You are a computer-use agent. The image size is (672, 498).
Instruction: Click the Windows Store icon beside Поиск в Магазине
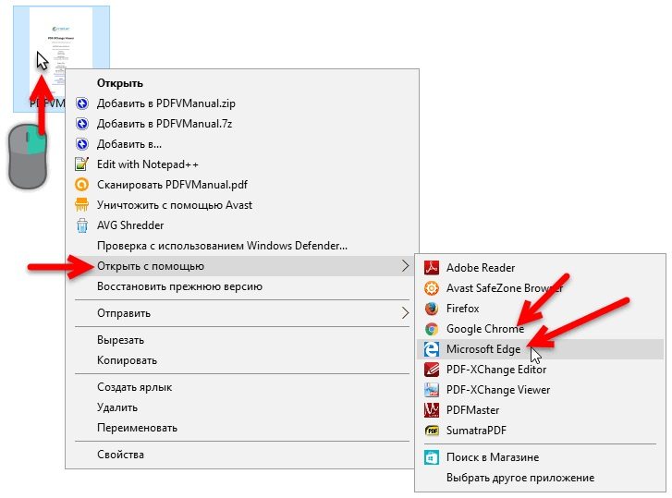pos(432,457)
